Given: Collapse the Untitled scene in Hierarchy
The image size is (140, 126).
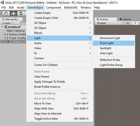Looking at the screenshot, I should [2, 27].
